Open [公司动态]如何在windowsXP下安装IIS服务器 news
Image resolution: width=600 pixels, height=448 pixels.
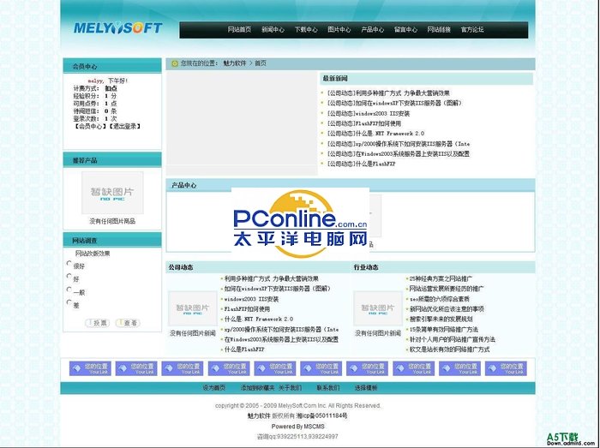pyautogui.click(x=395, y=103)
